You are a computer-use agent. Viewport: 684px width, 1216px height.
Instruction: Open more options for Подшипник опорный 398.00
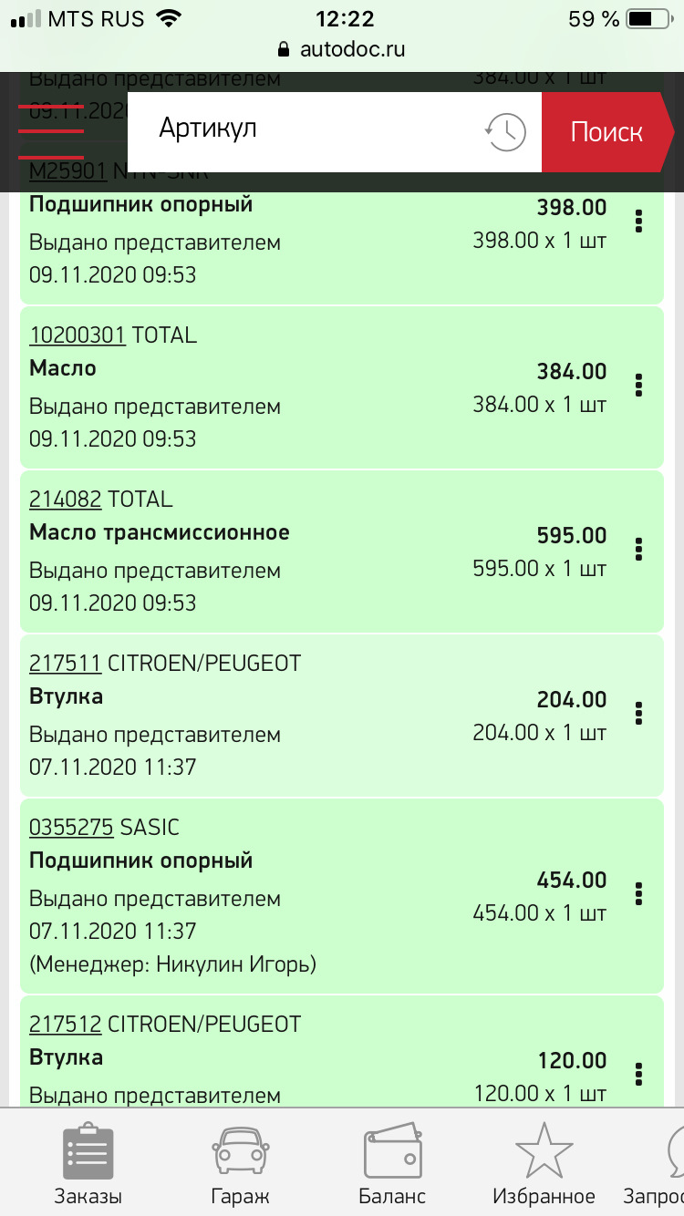(x=638, y=221)
